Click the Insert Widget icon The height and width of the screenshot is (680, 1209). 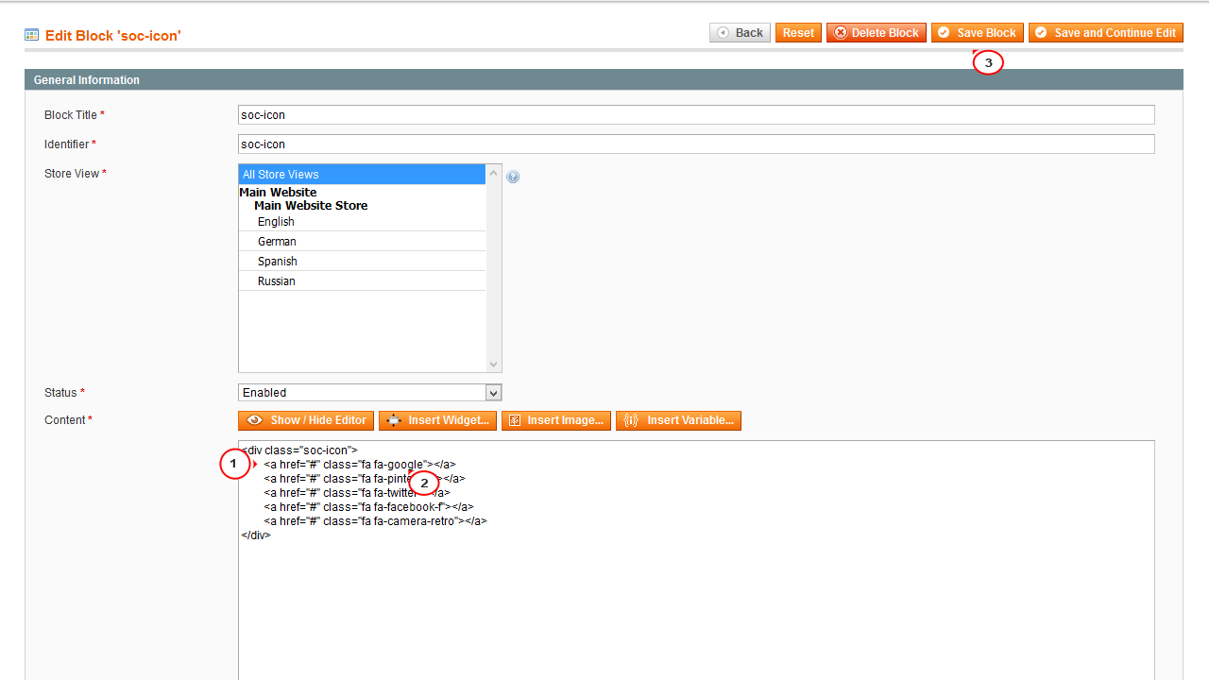coord(393,420)
